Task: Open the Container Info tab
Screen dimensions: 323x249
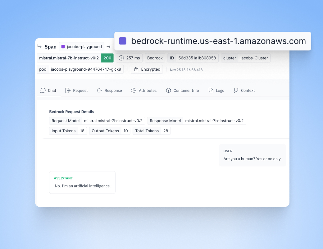Action: coord(186,91)
